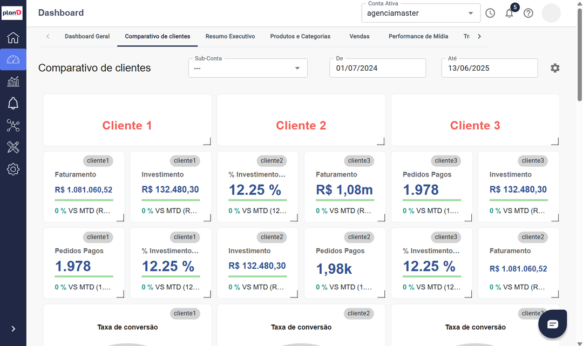Open the sidebar settings gear

[x=13, y=169]
